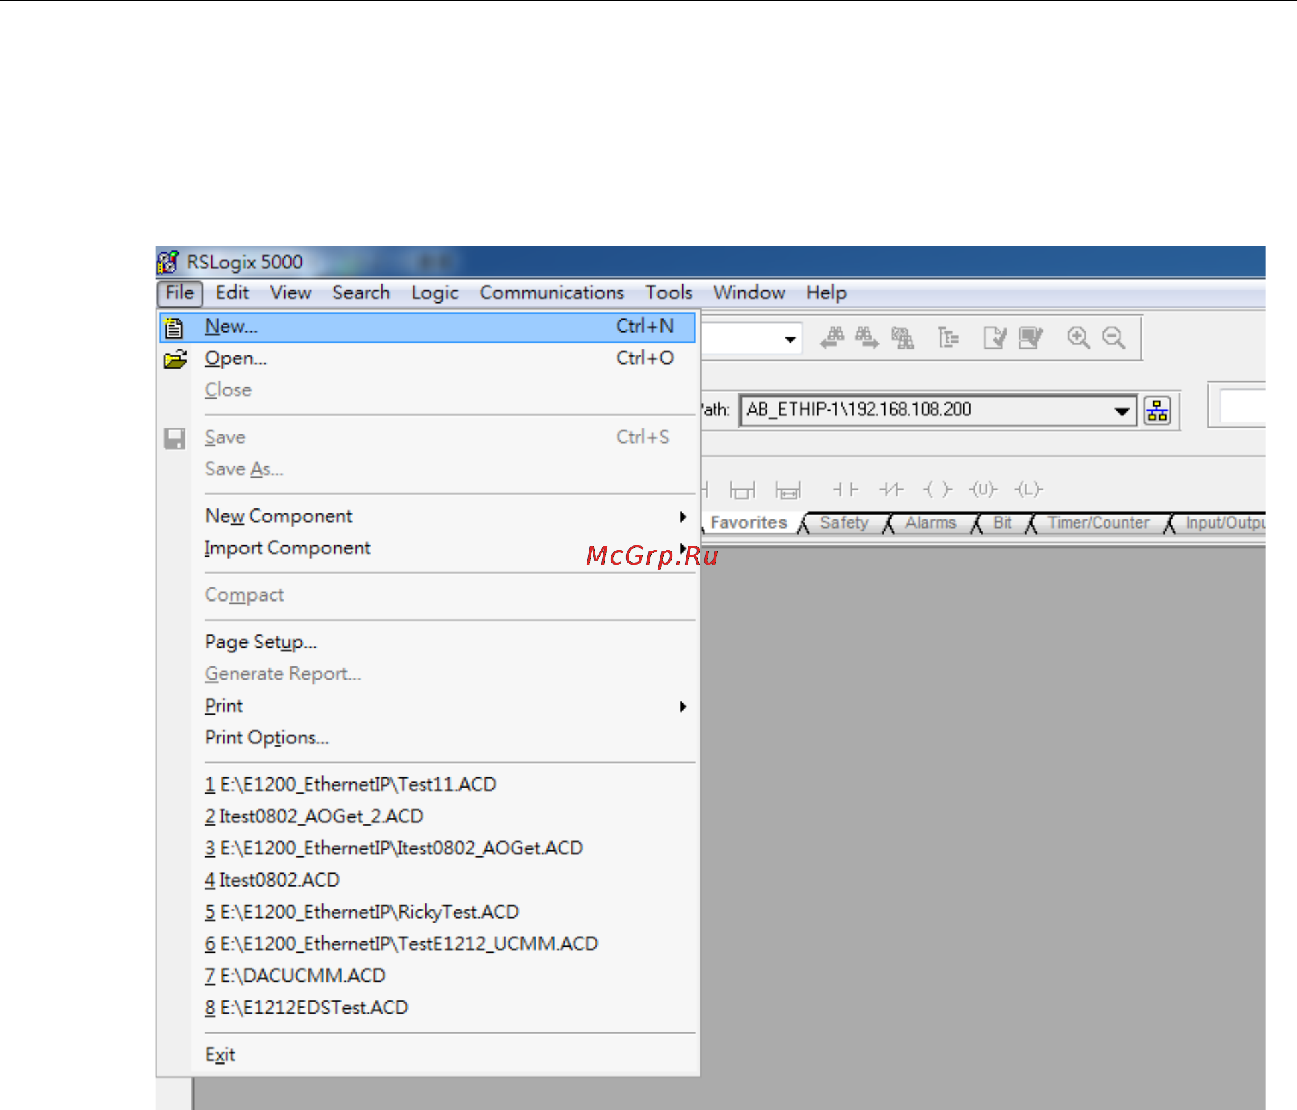The width and height of the screenshot is (1297, 1110).
Task: Open recent file RickyTest.ACD
Action: [428, 913]
